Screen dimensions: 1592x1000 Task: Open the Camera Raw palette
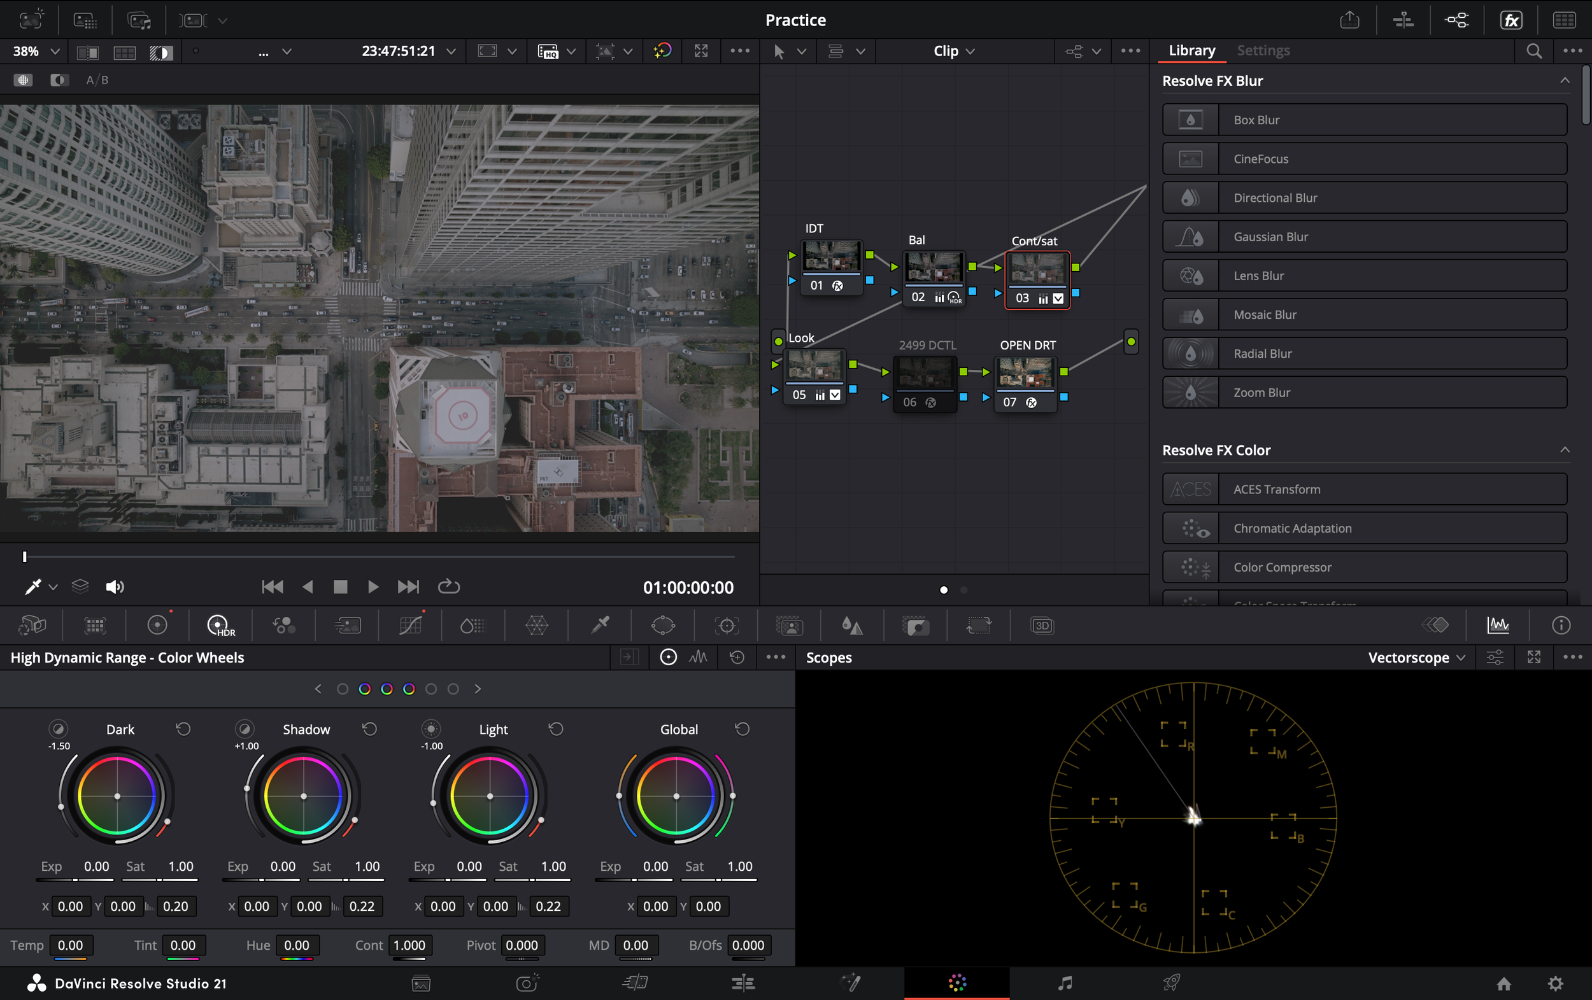[x=31, y=625]
